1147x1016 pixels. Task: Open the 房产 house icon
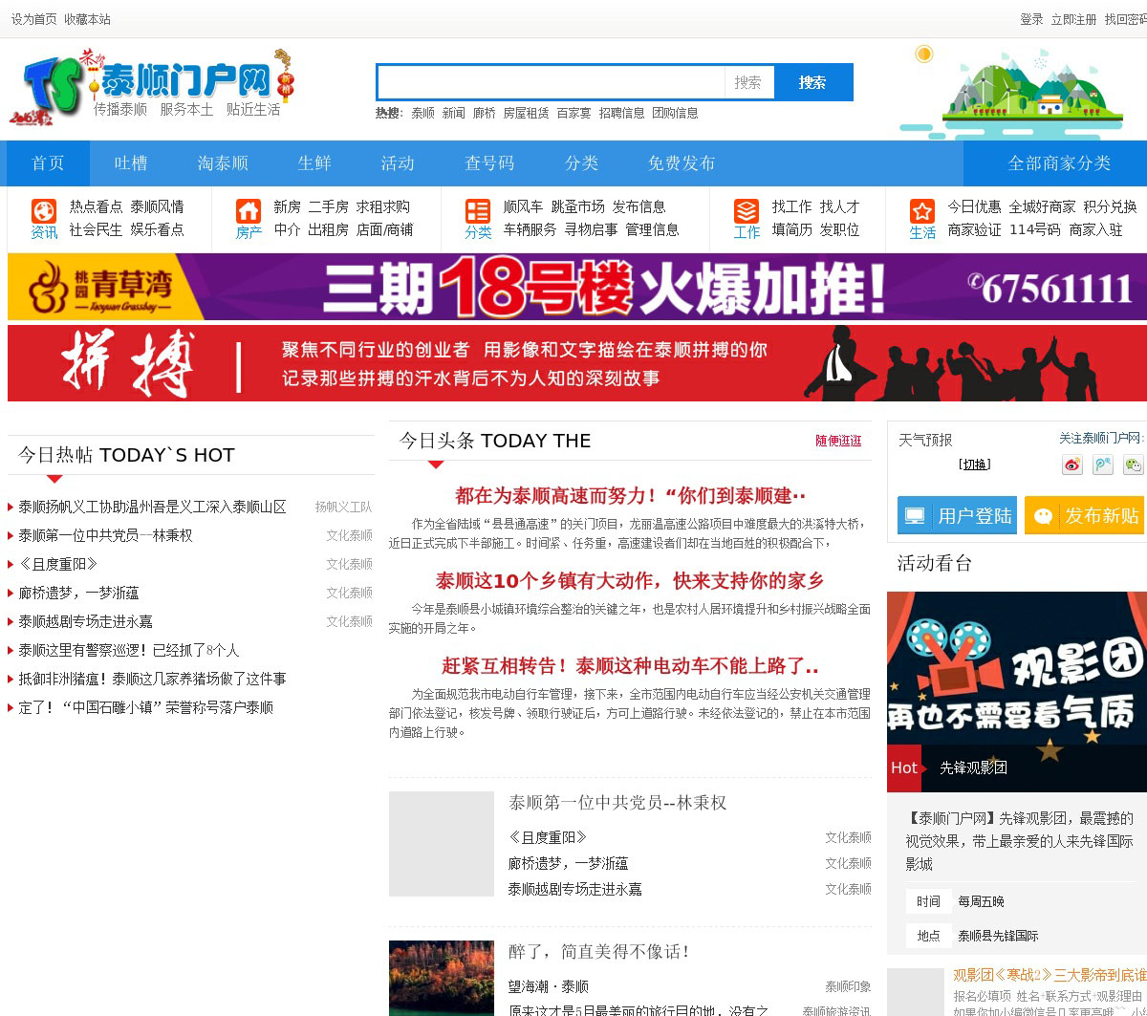249,210
